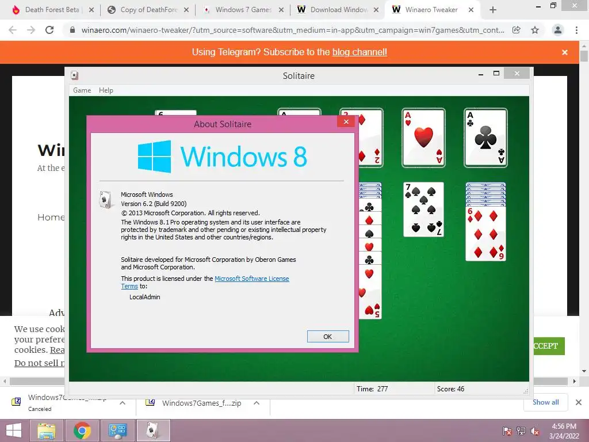Click the Solitaire taskbar icon
589x442 pixels.
[x=153, y=430]
